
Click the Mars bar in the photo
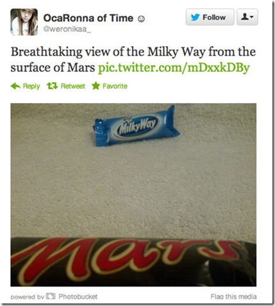133,262
